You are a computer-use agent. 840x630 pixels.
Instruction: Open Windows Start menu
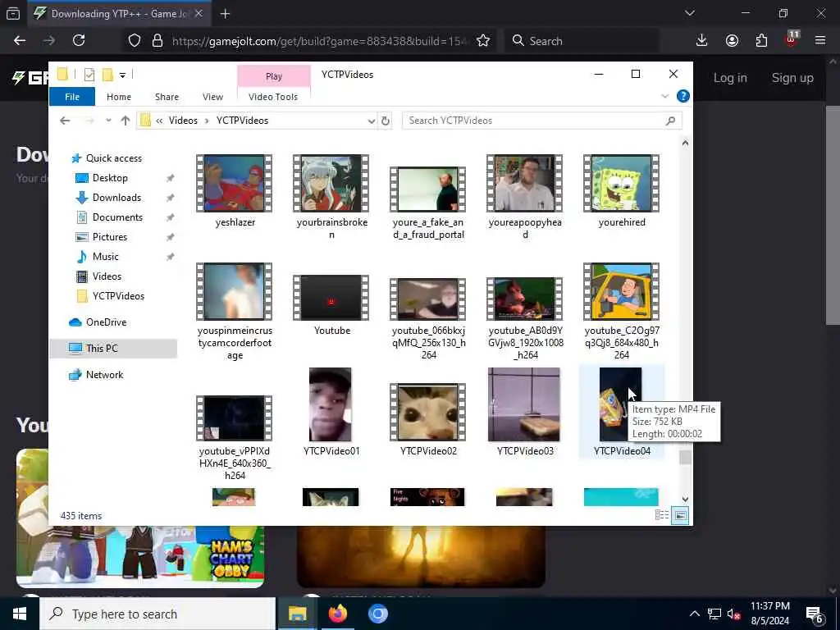[x=20, y=614]
